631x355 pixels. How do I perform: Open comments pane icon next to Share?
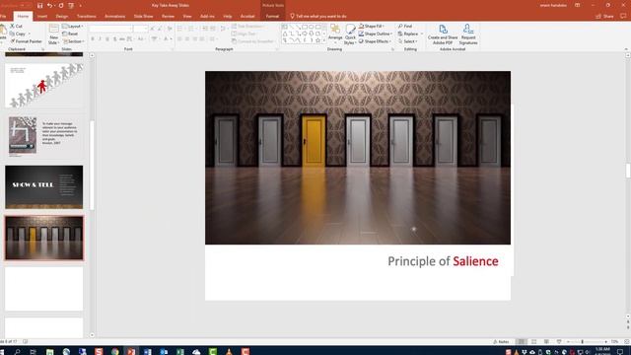623,16
